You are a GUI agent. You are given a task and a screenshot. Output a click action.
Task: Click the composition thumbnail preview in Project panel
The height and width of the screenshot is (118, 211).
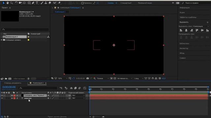10,16
